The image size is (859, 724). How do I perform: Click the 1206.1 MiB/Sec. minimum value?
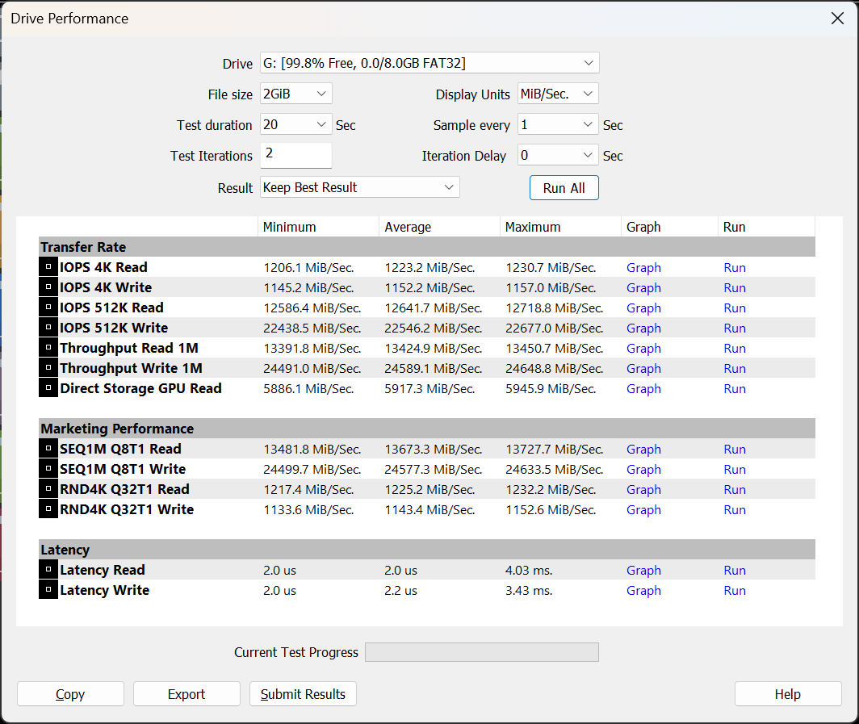pyautogui.click(x=308, y=267)
